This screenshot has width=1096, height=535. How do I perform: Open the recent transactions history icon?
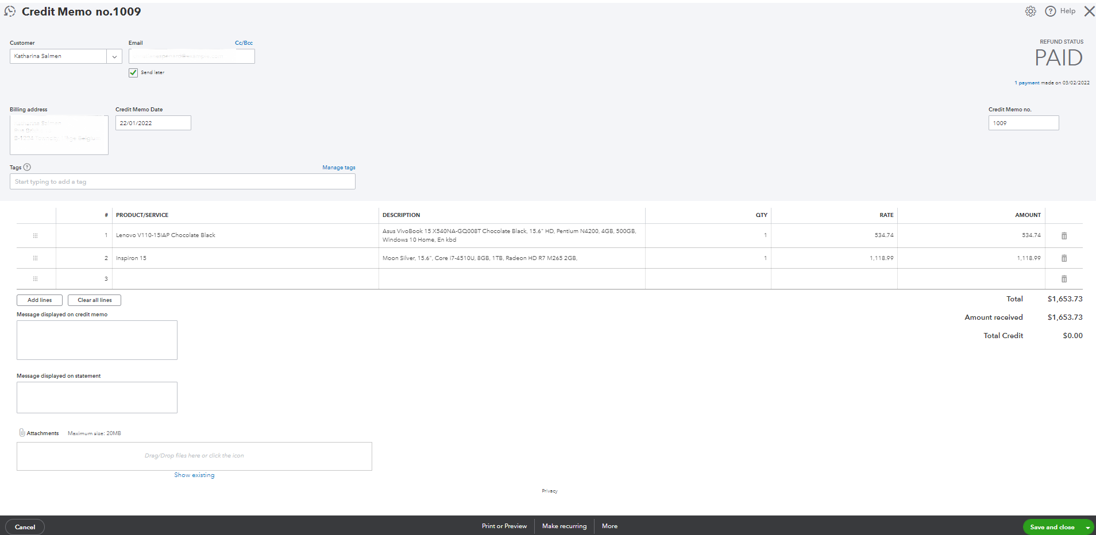click(x=10, y=11)
